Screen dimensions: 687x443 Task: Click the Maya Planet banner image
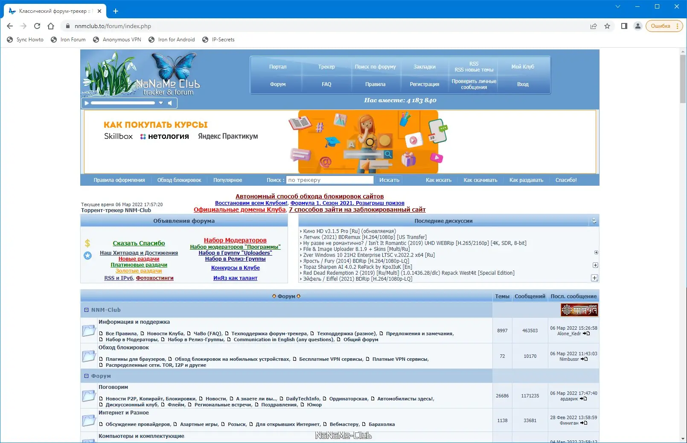click(x=579, y=310)
